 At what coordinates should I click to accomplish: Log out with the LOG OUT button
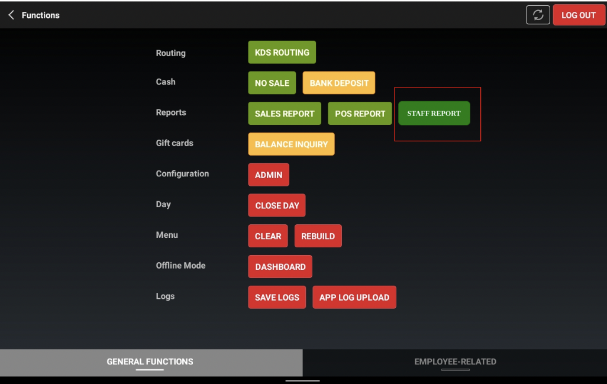[579, 15]
